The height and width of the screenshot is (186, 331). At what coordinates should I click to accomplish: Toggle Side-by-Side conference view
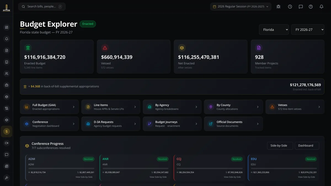(x=280, y=145)
